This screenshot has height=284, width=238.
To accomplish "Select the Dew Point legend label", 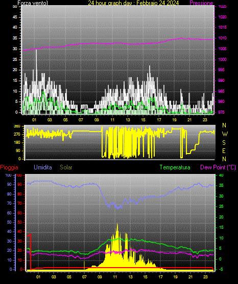I will [x=218, y=167].
